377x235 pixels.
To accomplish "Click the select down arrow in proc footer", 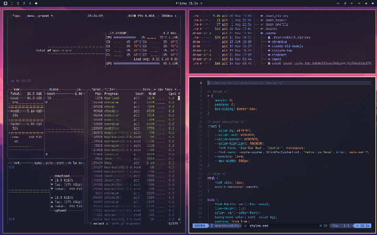I will tap(107, 223).
